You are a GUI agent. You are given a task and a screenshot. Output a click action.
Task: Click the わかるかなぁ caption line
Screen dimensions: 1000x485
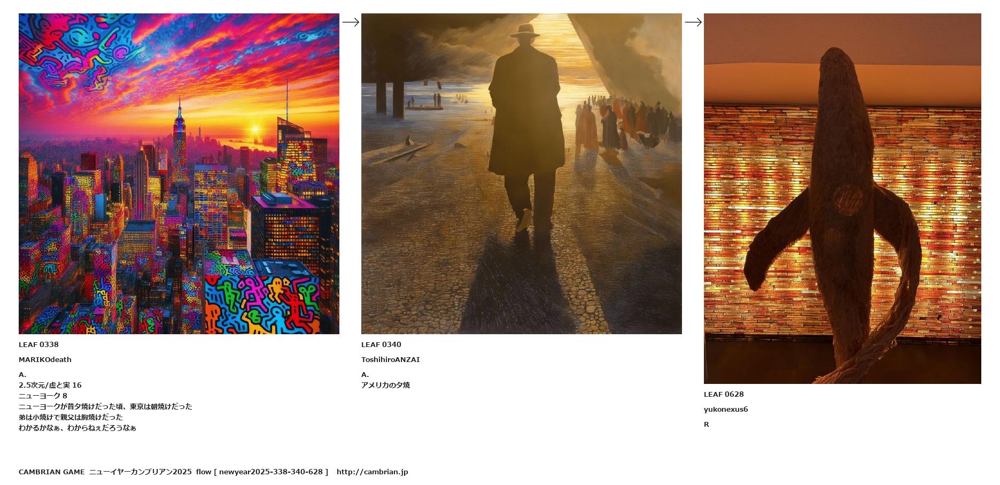point(77,428)
